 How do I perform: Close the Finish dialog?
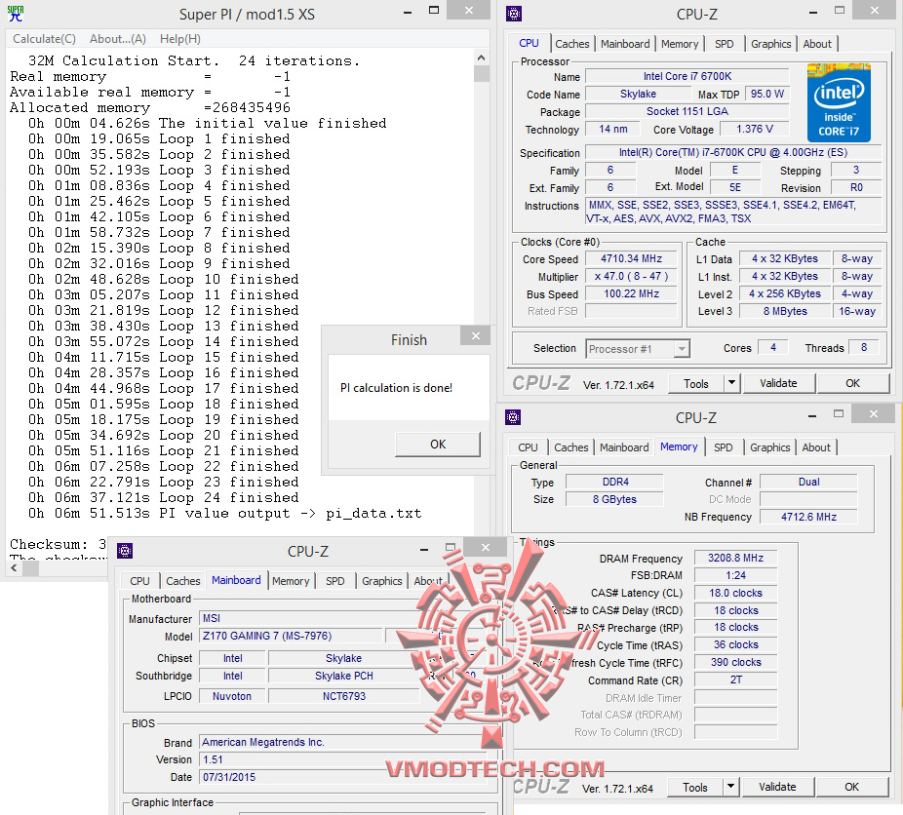tap(476, 335)
